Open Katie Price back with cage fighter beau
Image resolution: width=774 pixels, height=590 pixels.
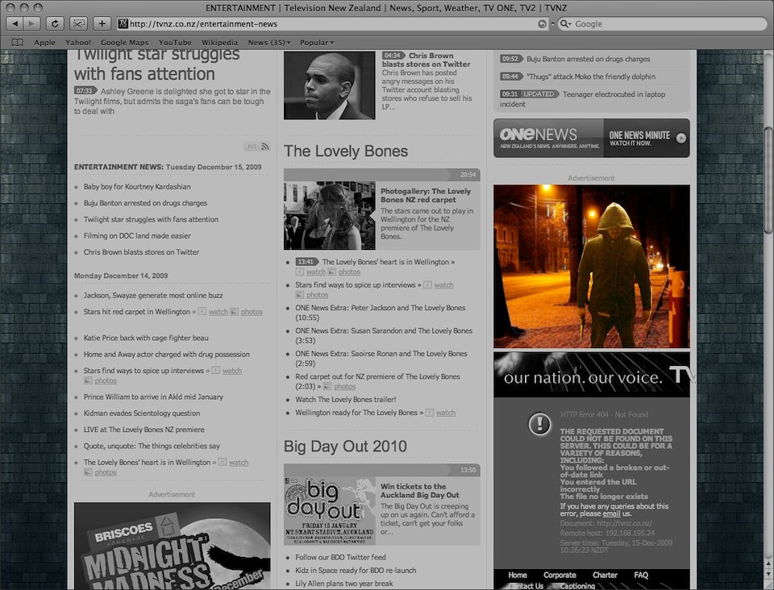146,338
